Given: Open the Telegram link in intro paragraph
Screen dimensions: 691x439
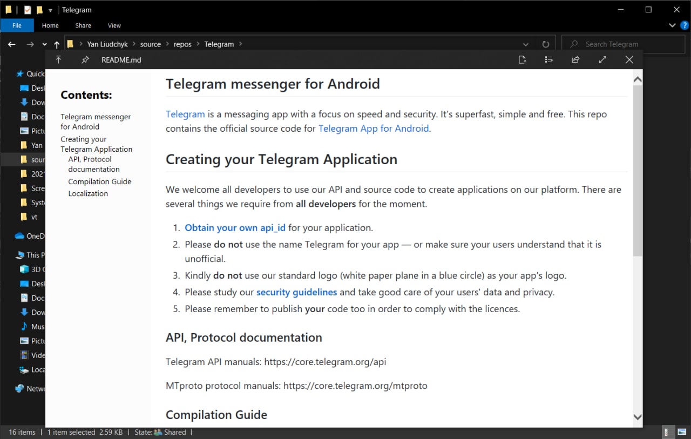Looking at the screenshot, I should (185, 114).
